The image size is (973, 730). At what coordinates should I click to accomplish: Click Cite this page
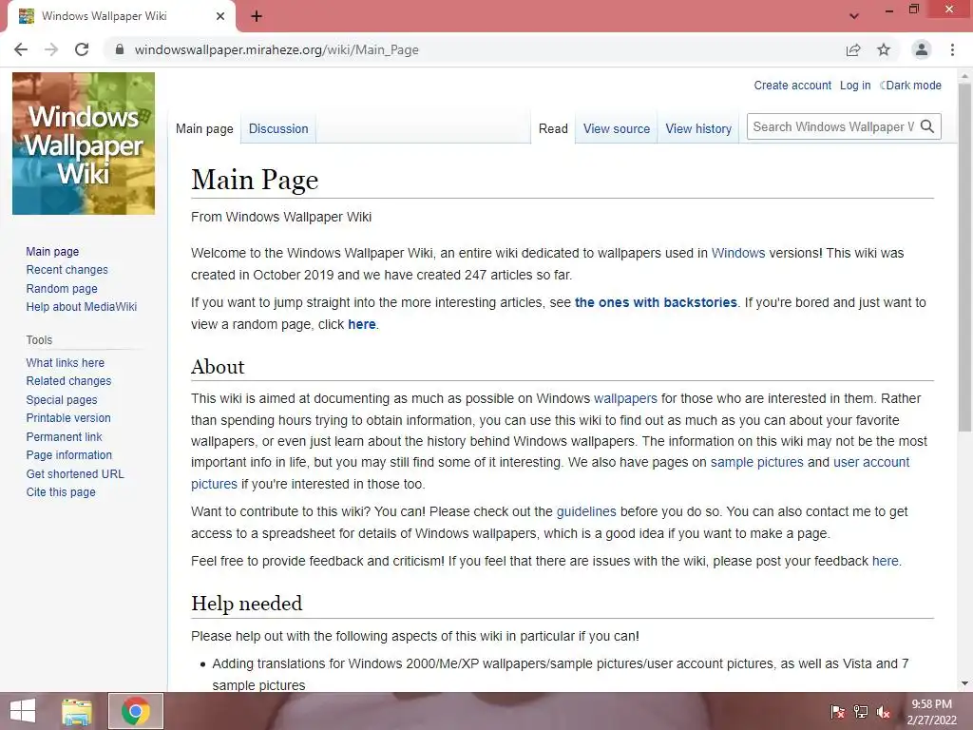tap(61, 492)
